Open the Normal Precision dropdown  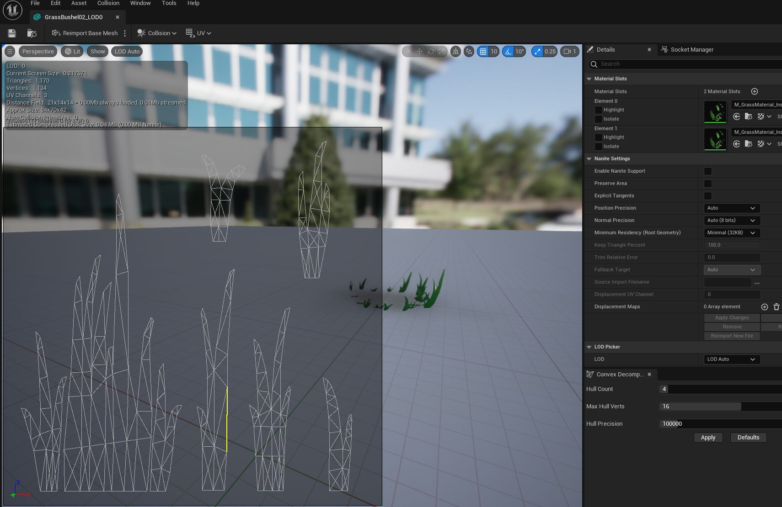pyautogui.click(x=732, y=221)
